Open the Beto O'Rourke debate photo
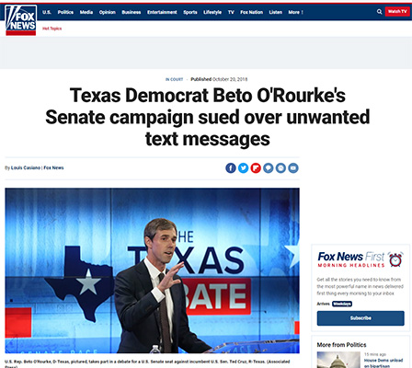412x368 pixels. click(x=152, y=270)
